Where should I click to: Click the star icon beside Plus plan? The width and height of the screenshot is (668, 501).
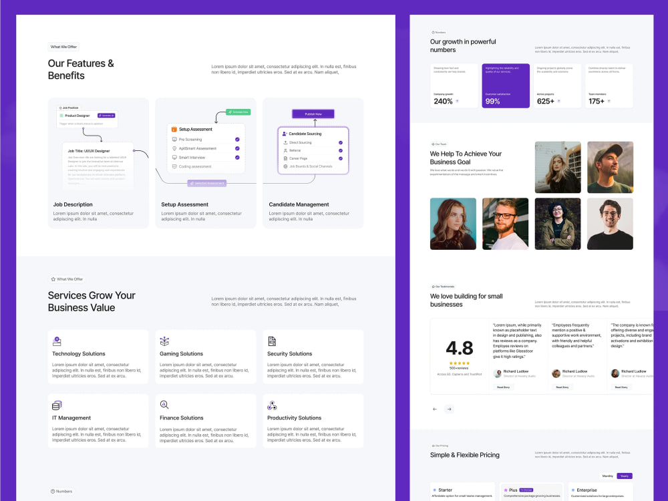506,490
